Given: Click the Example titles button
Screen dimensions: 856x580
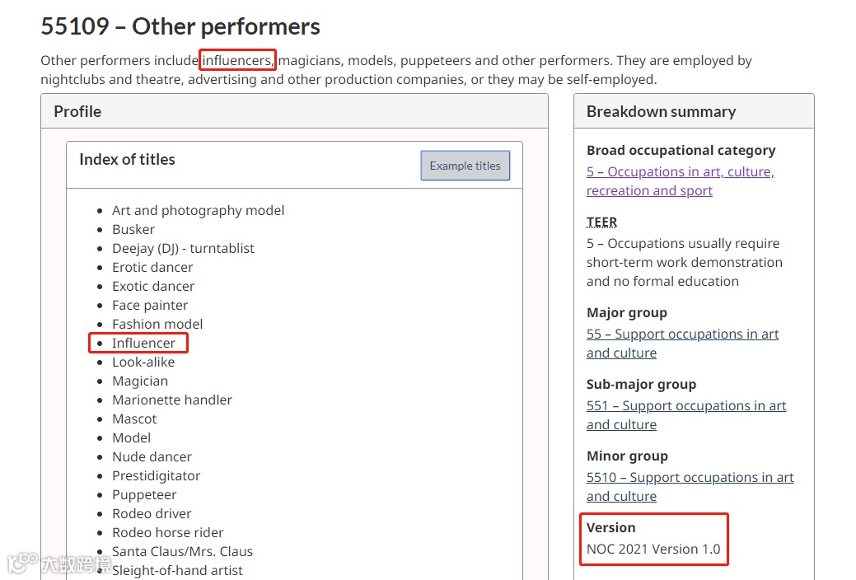Looking at the screenshot, I should 465,166.
